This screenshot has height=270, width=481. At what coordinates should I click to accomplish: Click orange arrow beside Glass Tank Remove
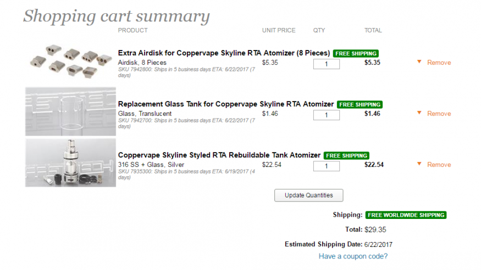(x=419, y=113)
